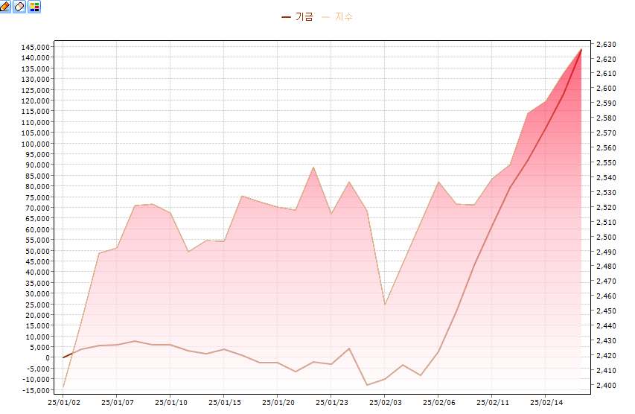Open the color palette grid icon
Viewport: 635px width, 414px height.
(34, 7)
